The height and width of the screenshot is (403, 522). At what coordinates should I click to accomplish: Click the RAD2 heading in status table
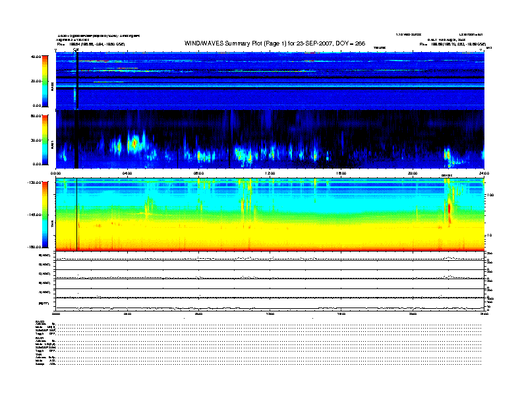tap(40, 322)
